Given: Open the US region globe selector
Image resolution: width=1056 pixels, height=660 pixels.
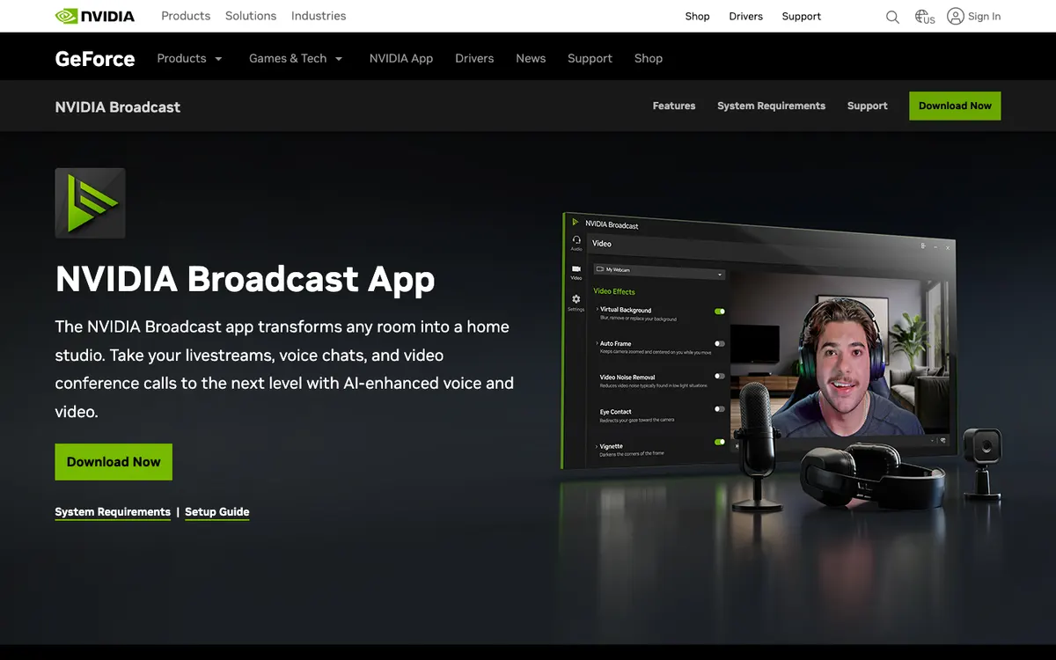Looking at the screenshot, I should tap(925, 17).
